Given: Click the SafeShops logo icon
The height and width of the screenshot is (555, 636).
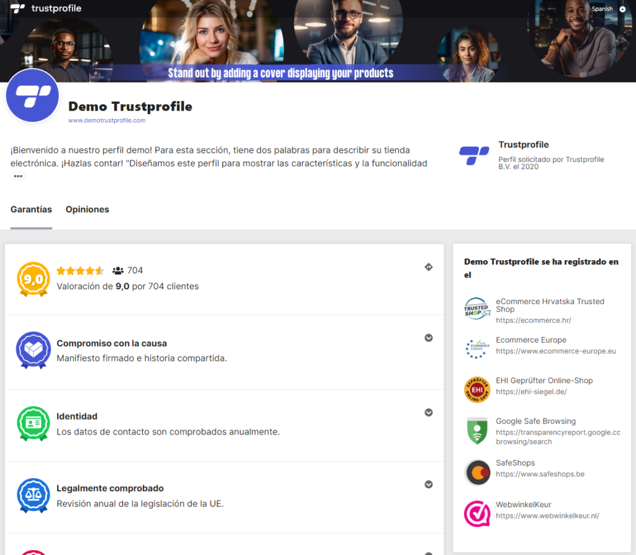Looking at the screenshot, I should [478, 472].
